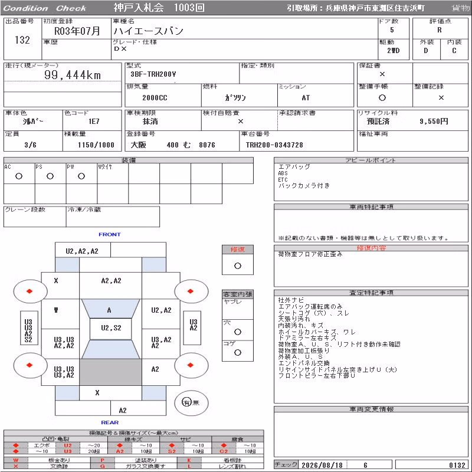Click the gray shaded cargo floor panel
Image resolution: width=472 pixels, height=472 pixels.
110,372
